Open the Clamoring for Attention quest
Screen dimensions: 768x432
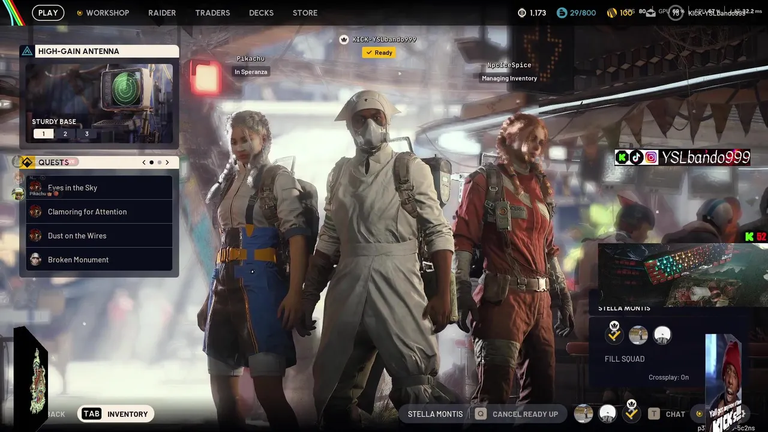tap(99, 212)
